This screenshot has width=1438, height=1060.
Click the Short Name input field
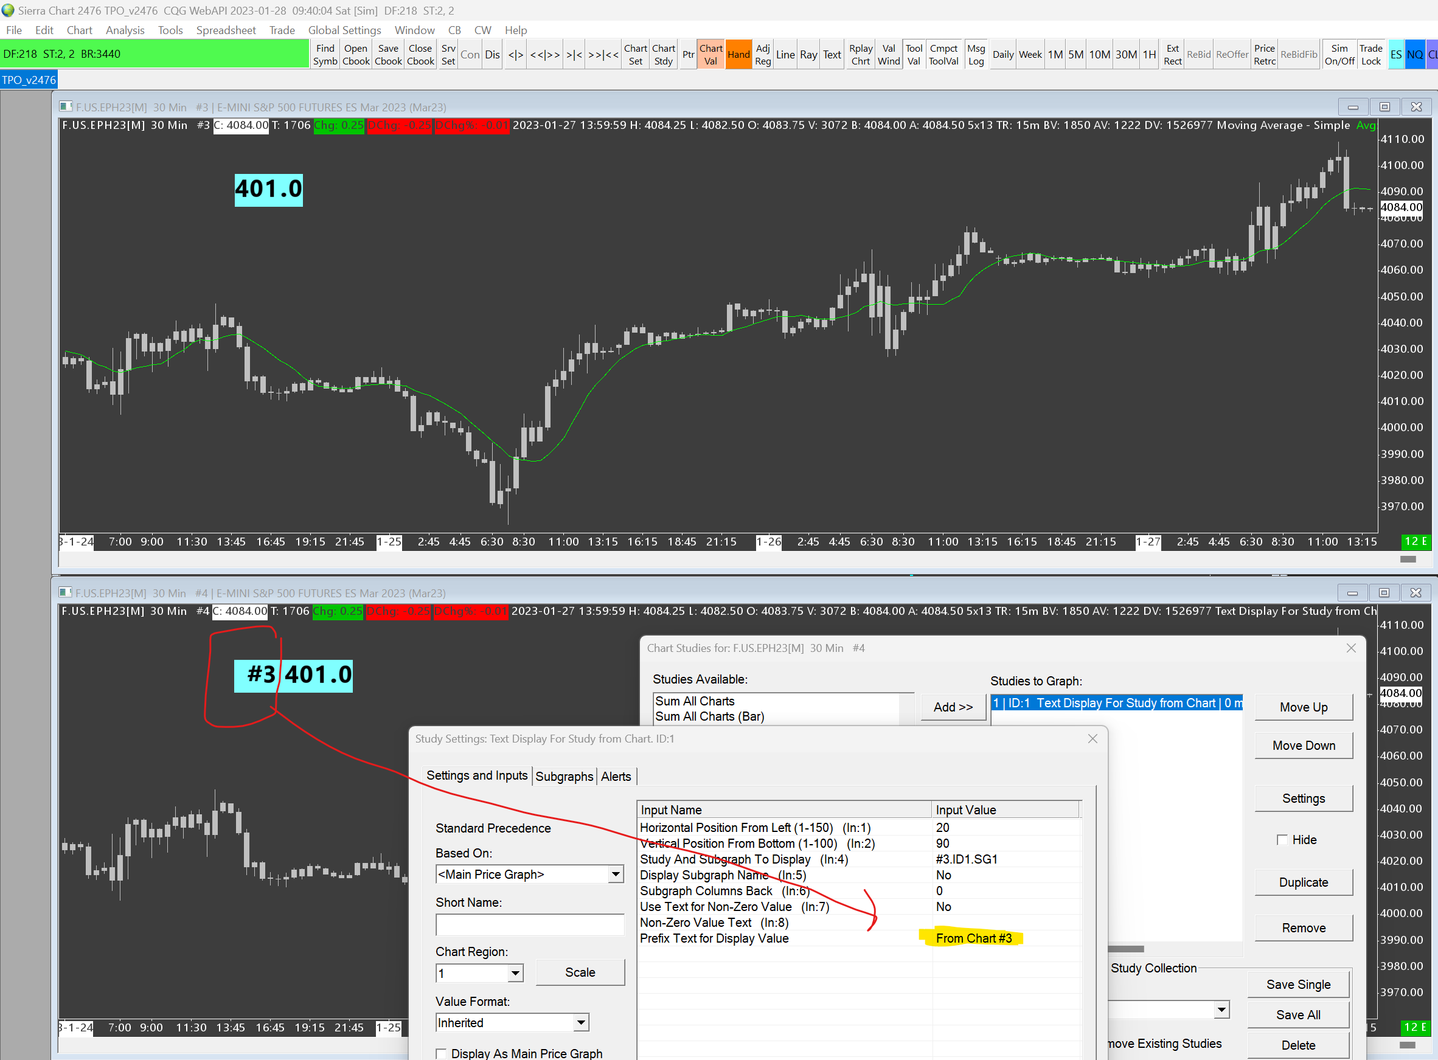tap(529, 924)
